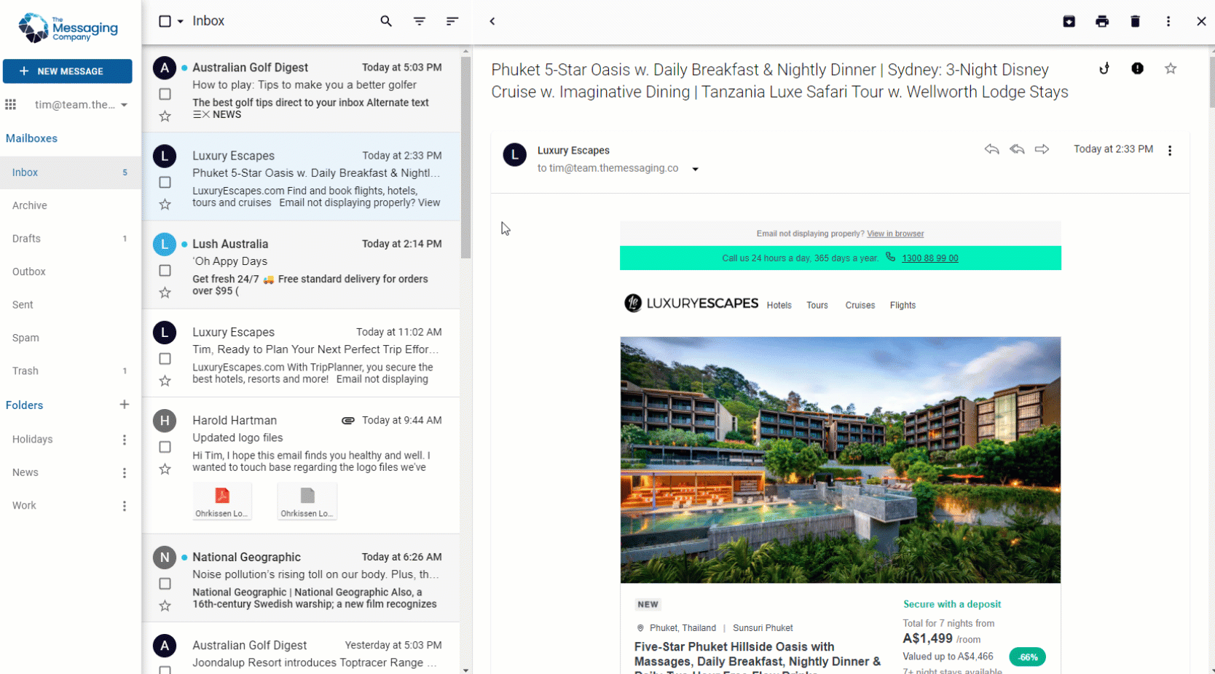
Task: Star the Lush Australia email
Action: (x=165, y=293)
